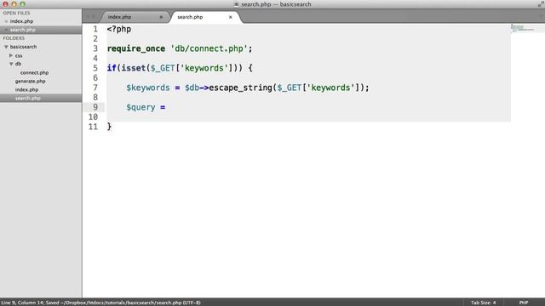Click the db folder name
The width and height of the screenshot is (545, 306).
[18, 64]
